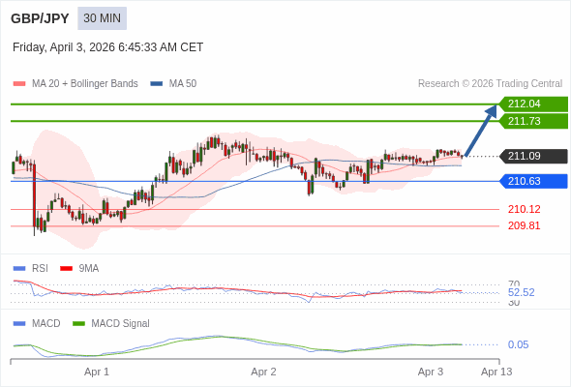Click the GBP/JPY pair title

point(40,18)
